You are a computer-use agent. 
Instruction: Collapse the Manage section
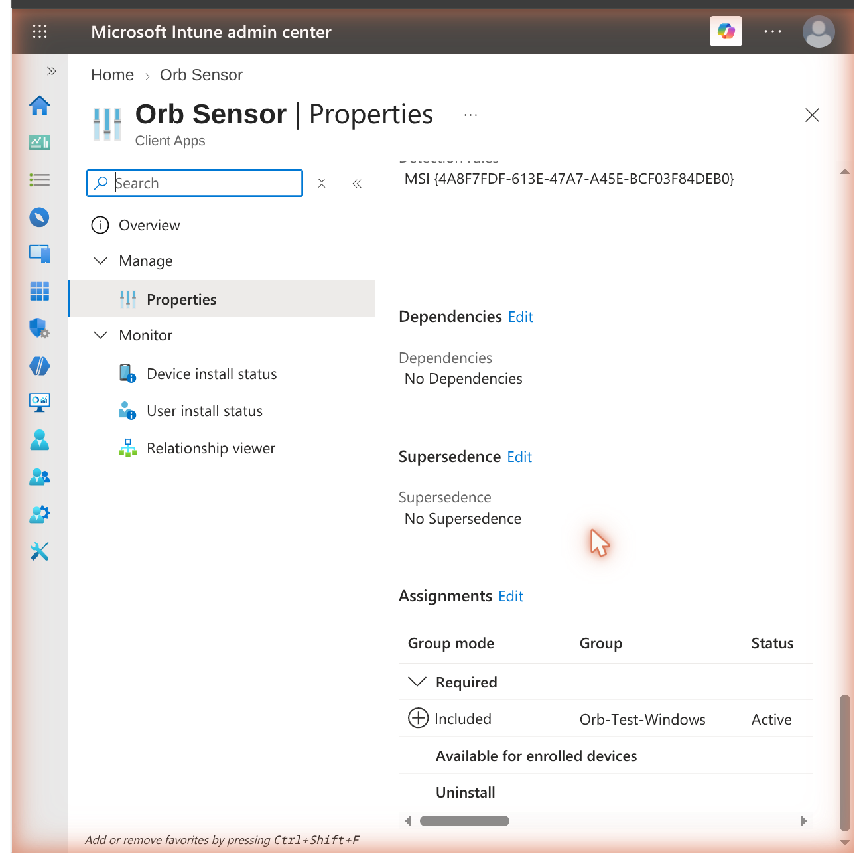(x=100, y=261)
